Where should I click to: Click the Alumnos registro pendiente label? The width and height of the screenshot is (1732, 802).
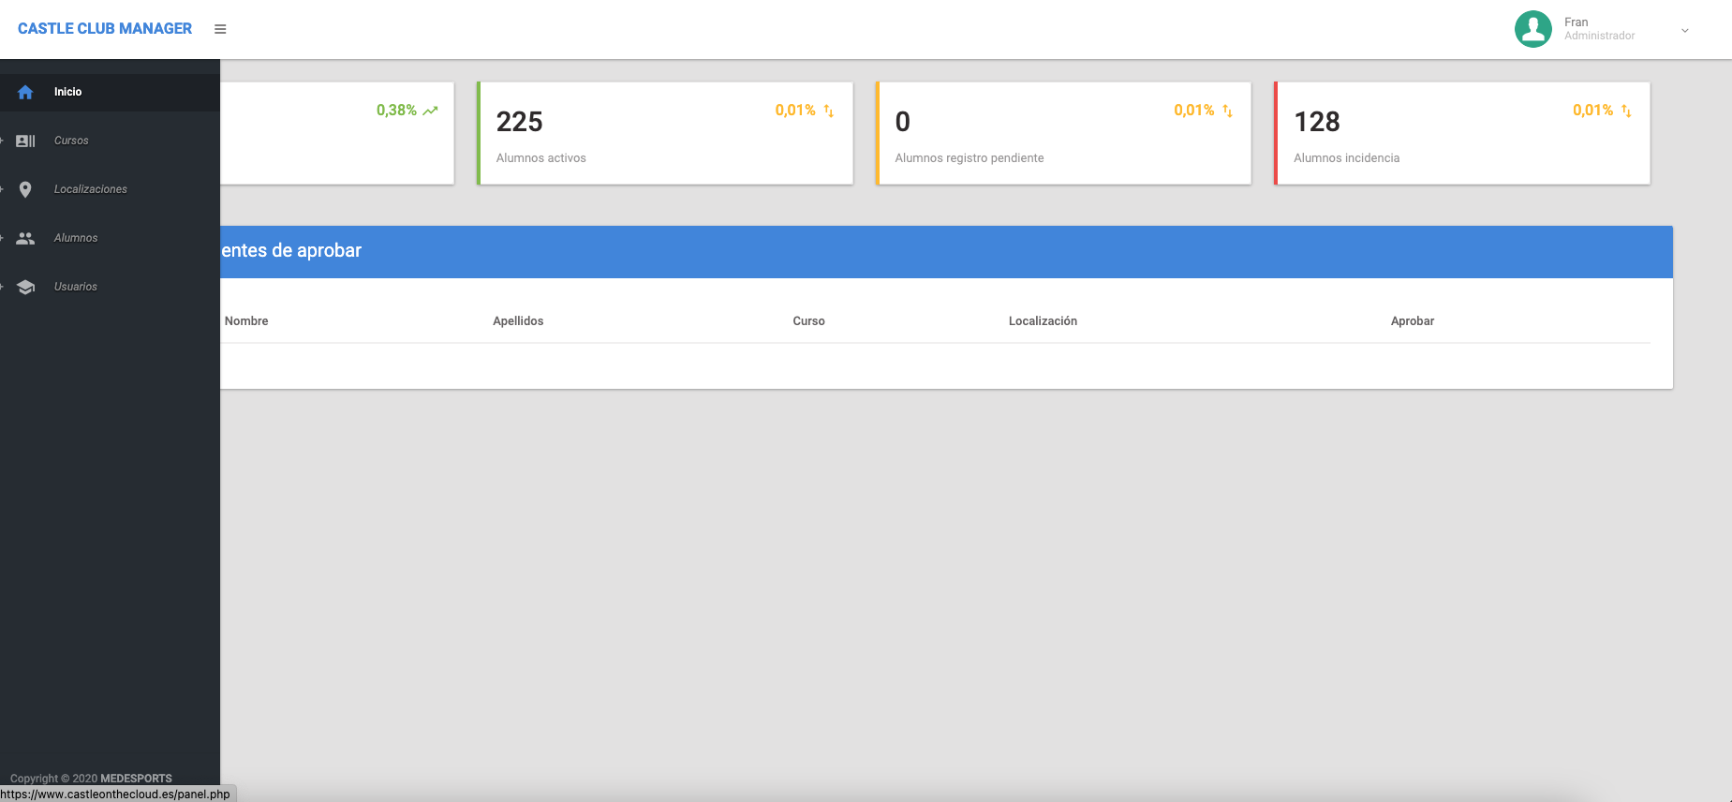[x=970, y=158]
